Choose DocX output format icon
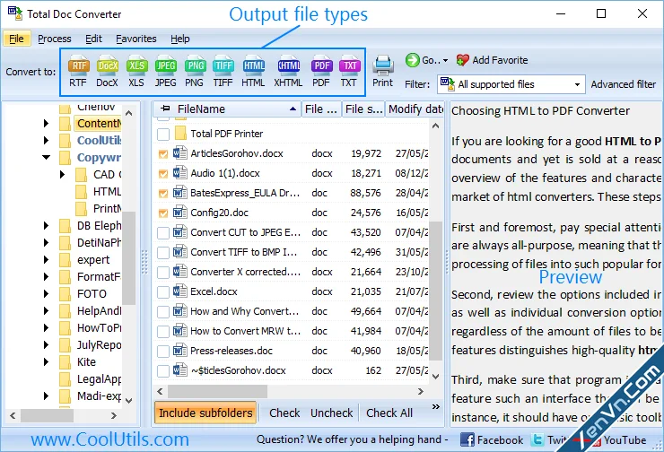 [x=107, y=71]
